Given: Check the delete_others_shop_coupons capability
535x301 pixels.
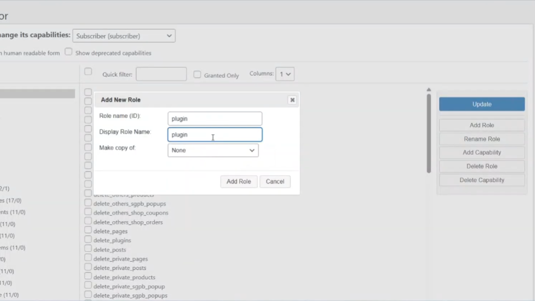Looking at the screenshot, I should click(x=88, y=212).
